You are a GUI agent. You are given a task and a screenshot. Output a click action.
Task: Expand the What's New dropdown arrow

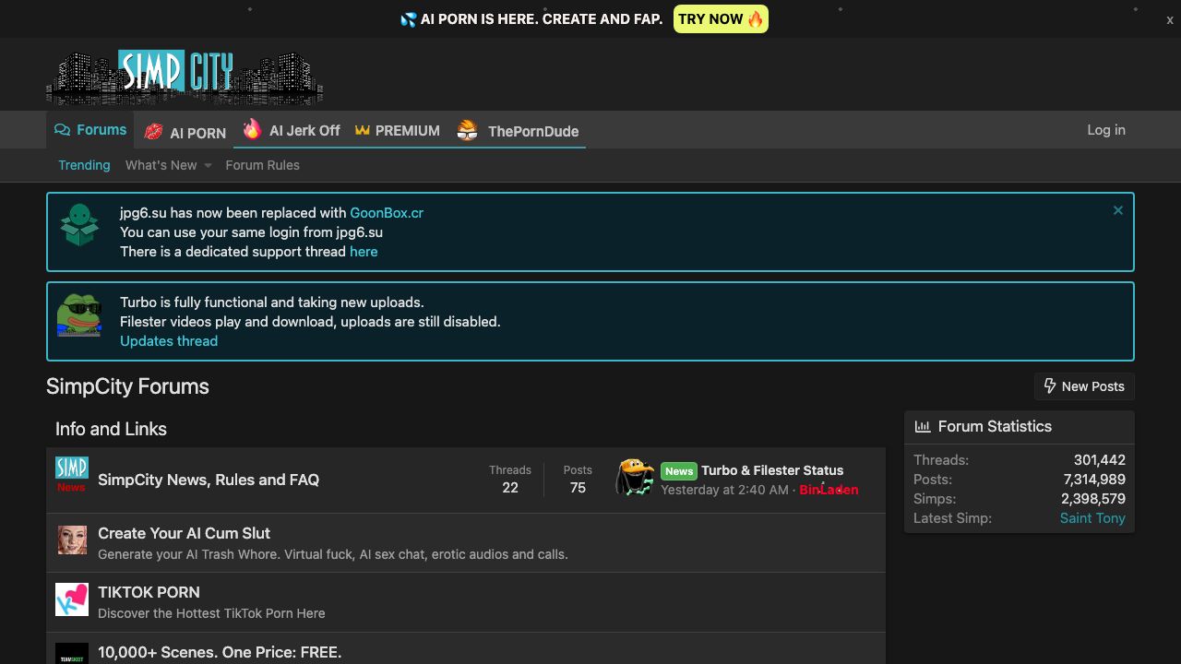[x=208, y=166]
